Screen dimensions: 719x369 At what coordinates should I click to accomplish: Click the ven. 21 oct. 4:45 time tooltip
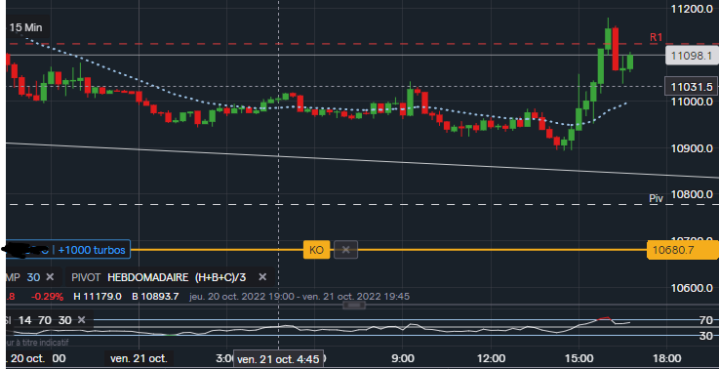(x=278, y=359)
